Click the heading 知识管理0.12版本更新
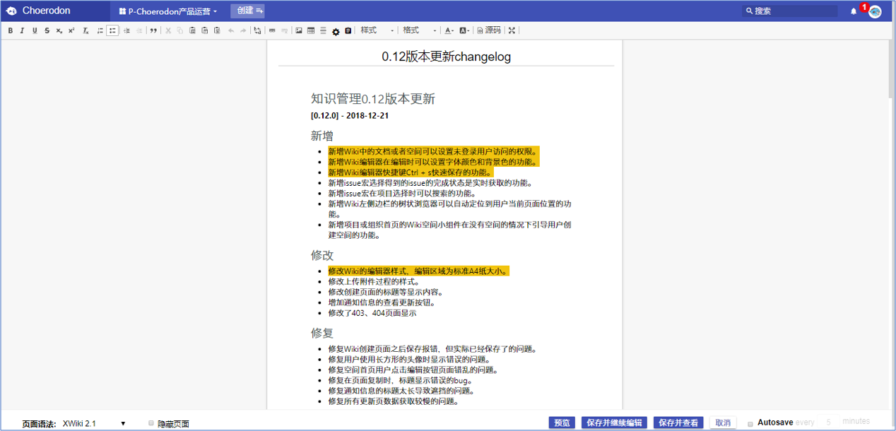This screenshot has width=896, height=431. 373,99
